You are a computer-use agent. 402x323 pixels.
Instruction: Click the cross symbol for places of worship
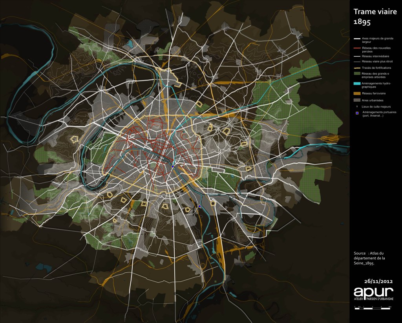click(357, 106)
